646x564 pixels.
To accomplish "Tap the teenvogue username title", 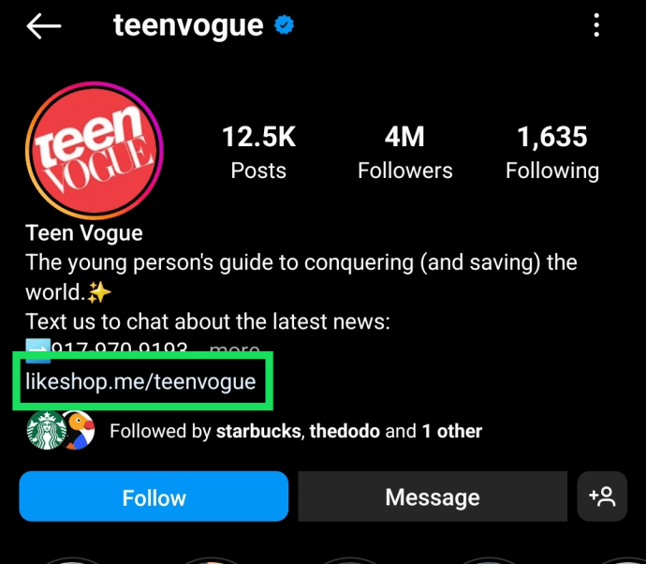I will 188,25.
